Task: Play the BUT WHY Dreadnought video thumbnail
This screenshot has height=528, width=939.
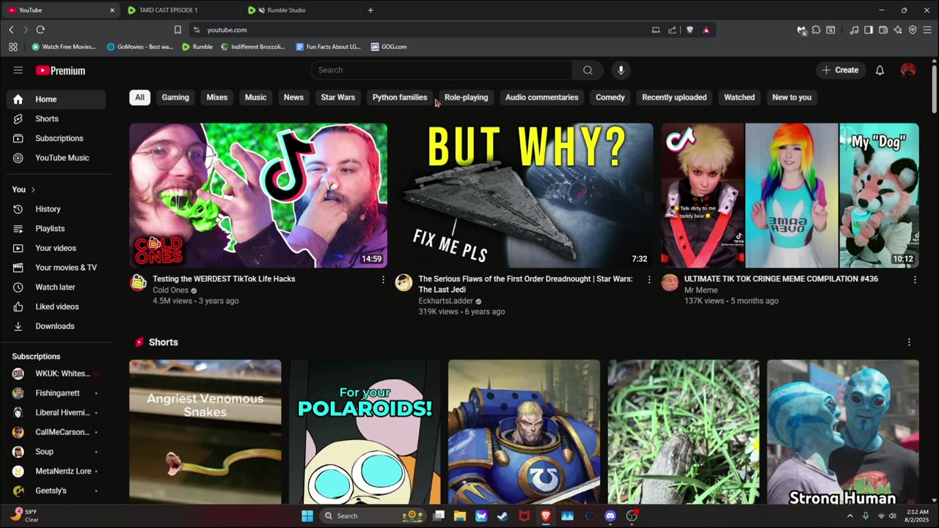Action: click(x=524, y=195)
